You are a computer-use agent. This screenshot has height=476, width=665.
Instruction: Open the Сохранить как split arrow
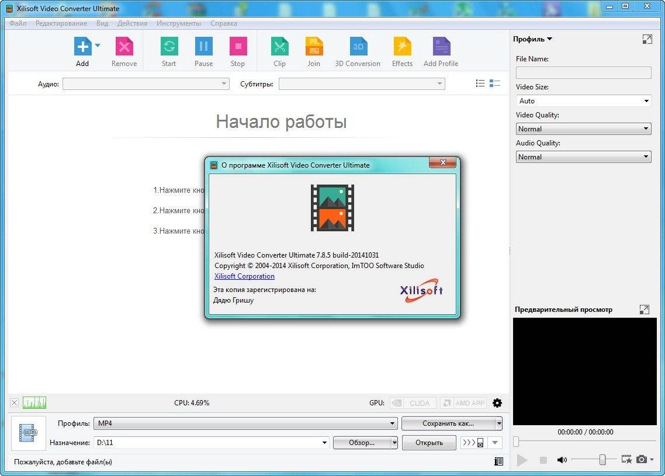pos(499,423)
